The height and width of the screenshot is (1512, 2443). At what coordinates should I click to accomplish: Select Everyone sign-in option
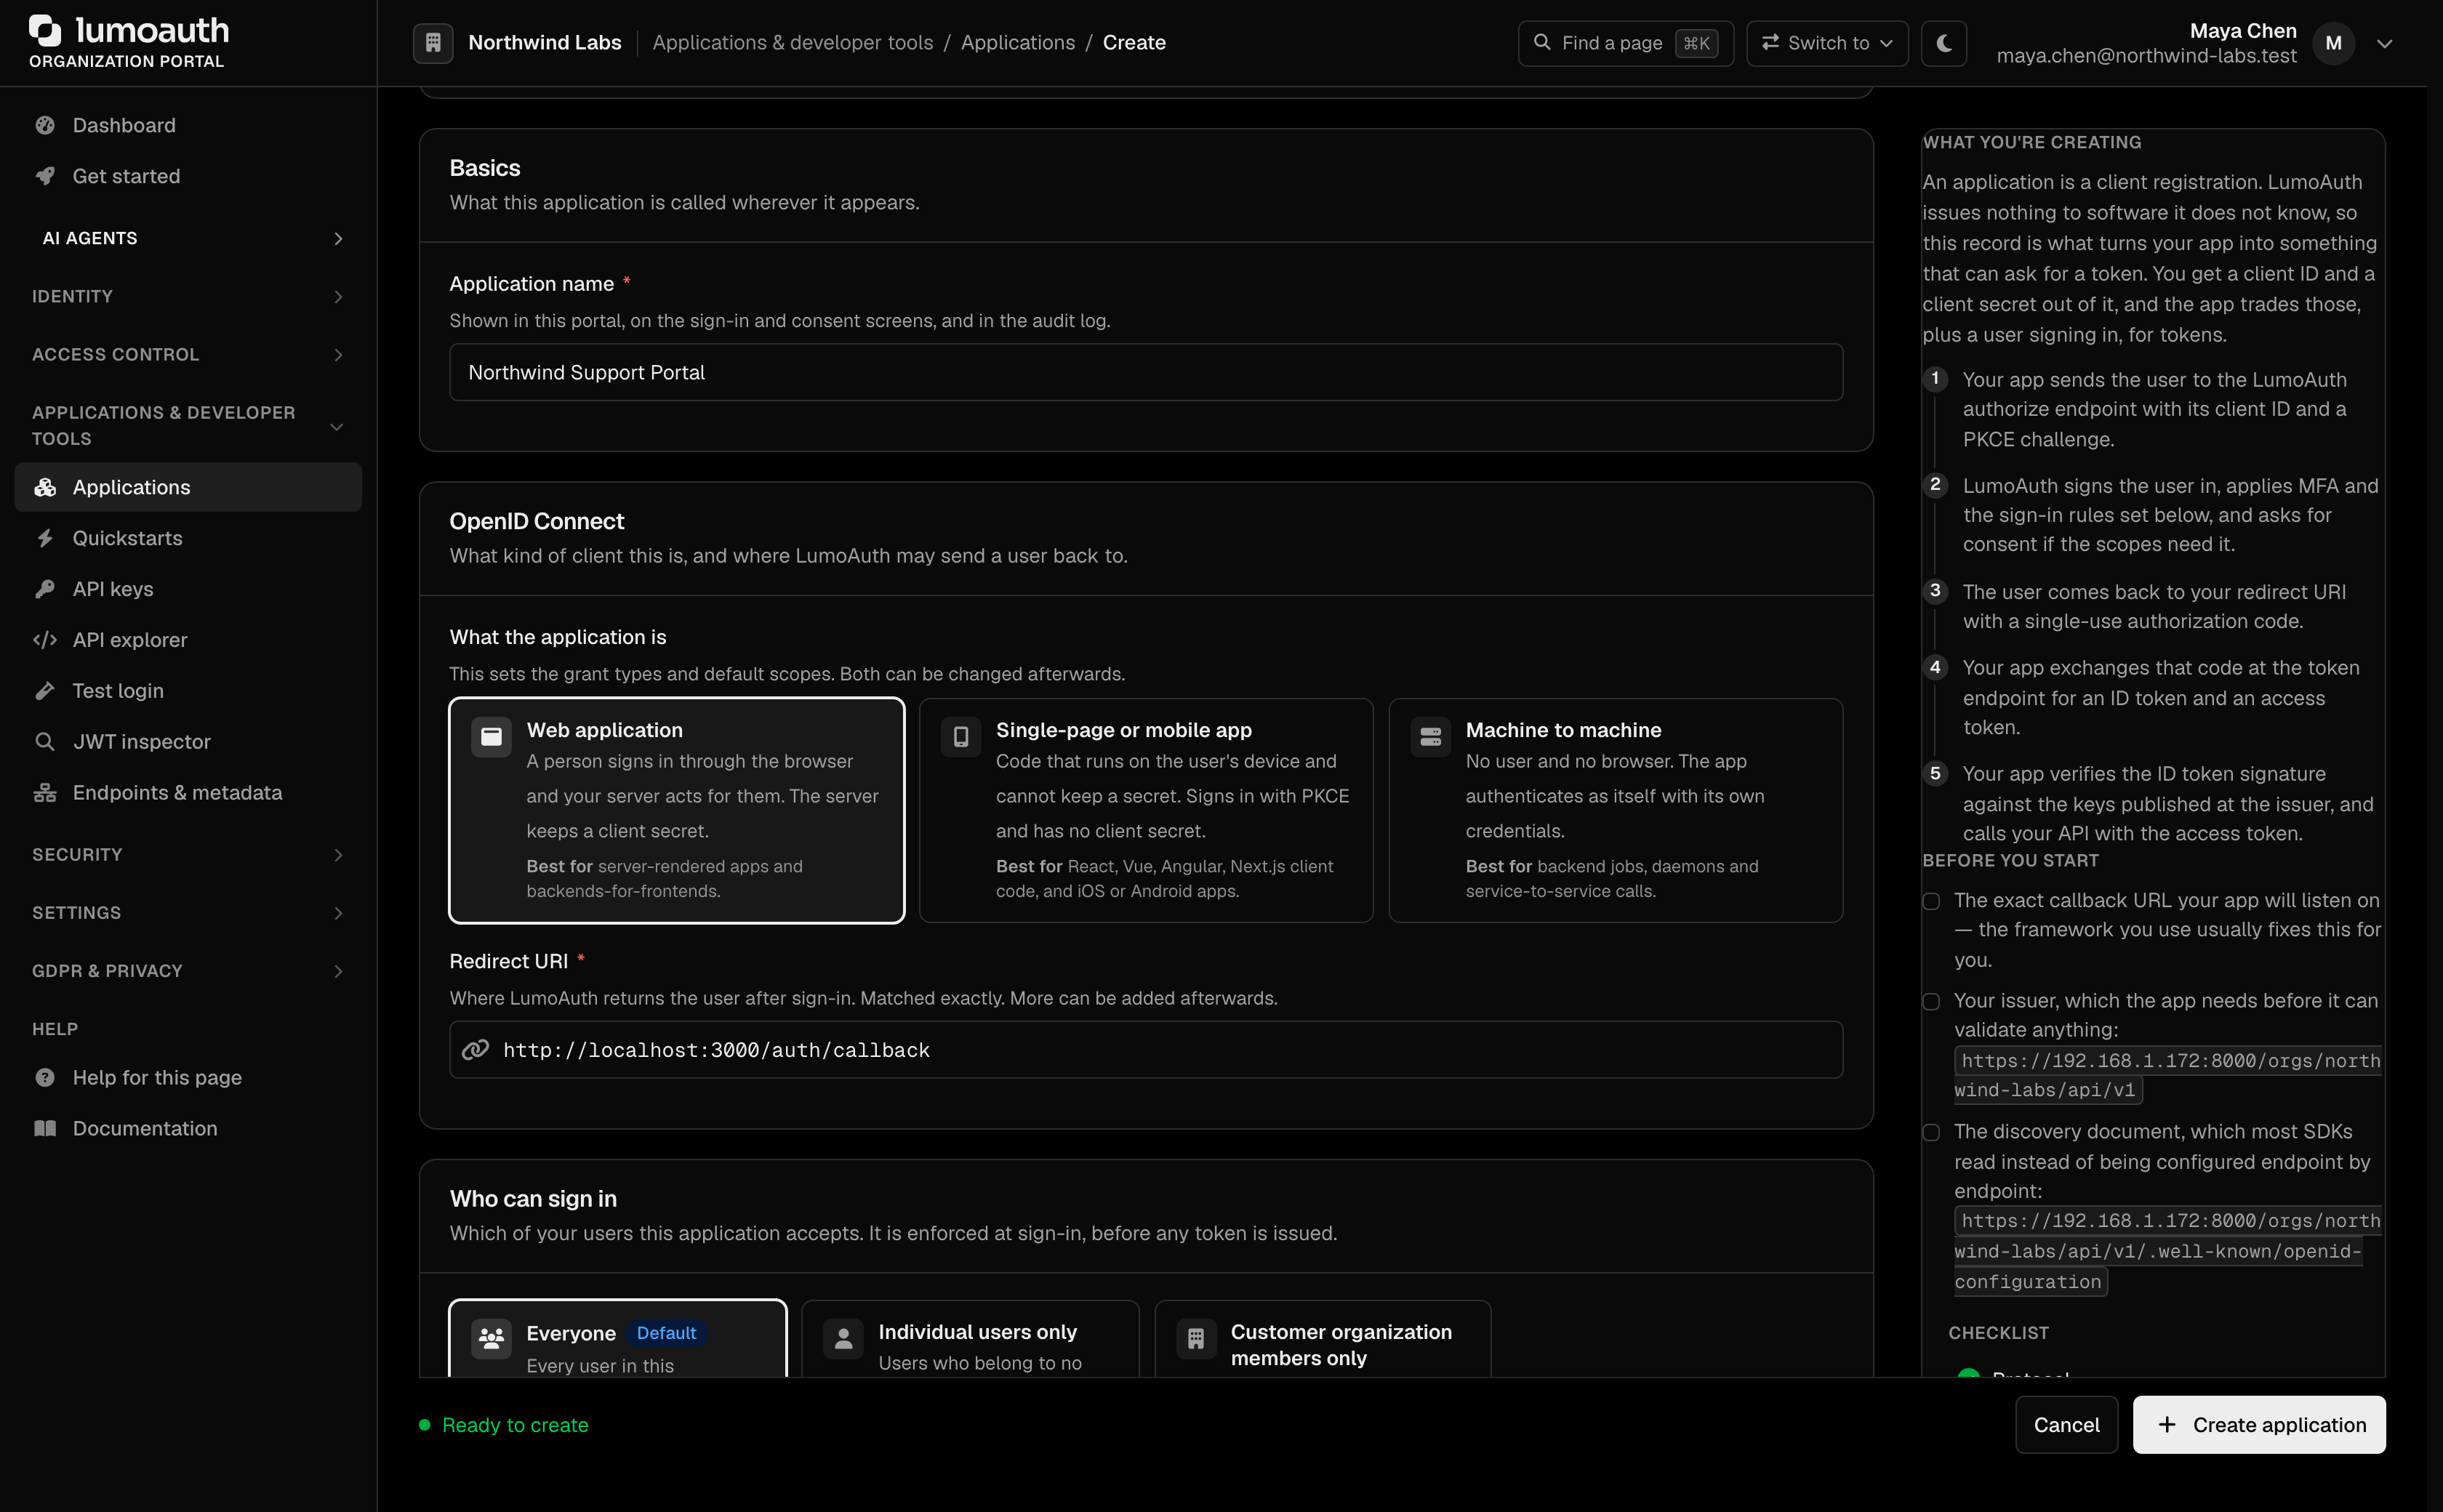618,1339
